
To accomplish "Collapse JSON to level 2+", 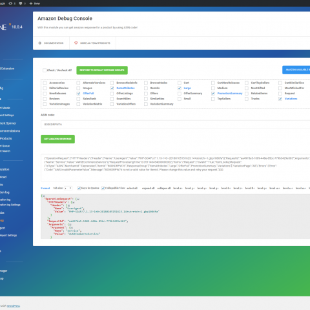I will point(178,188).
